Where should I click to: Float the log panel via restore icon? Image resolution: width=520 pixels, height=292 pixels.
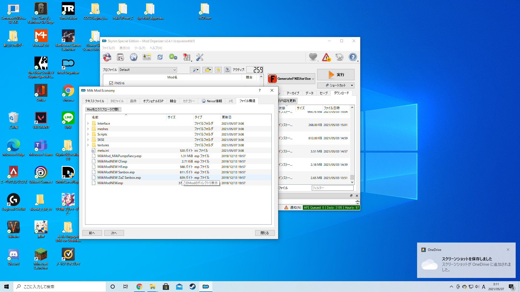(351, 196)
